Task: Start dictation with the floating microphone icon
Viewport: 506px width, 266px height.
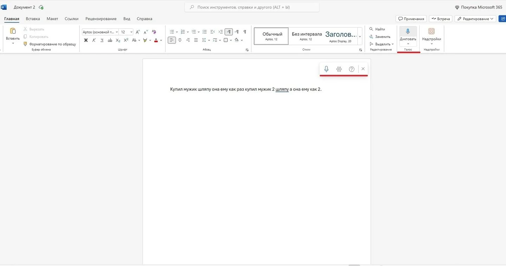Action: tap(326, 69)
